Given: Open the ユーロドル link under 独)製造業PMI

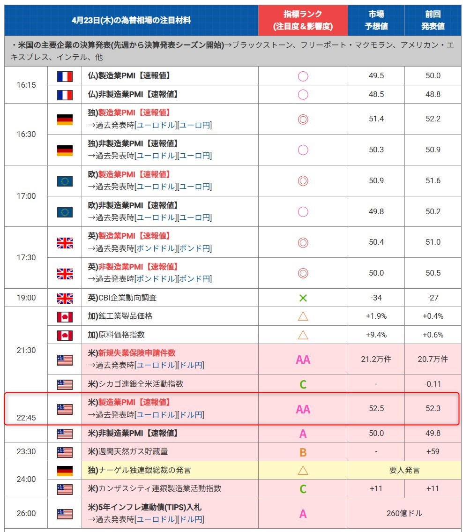Looking at the screenshot, I should click(156, 125).
